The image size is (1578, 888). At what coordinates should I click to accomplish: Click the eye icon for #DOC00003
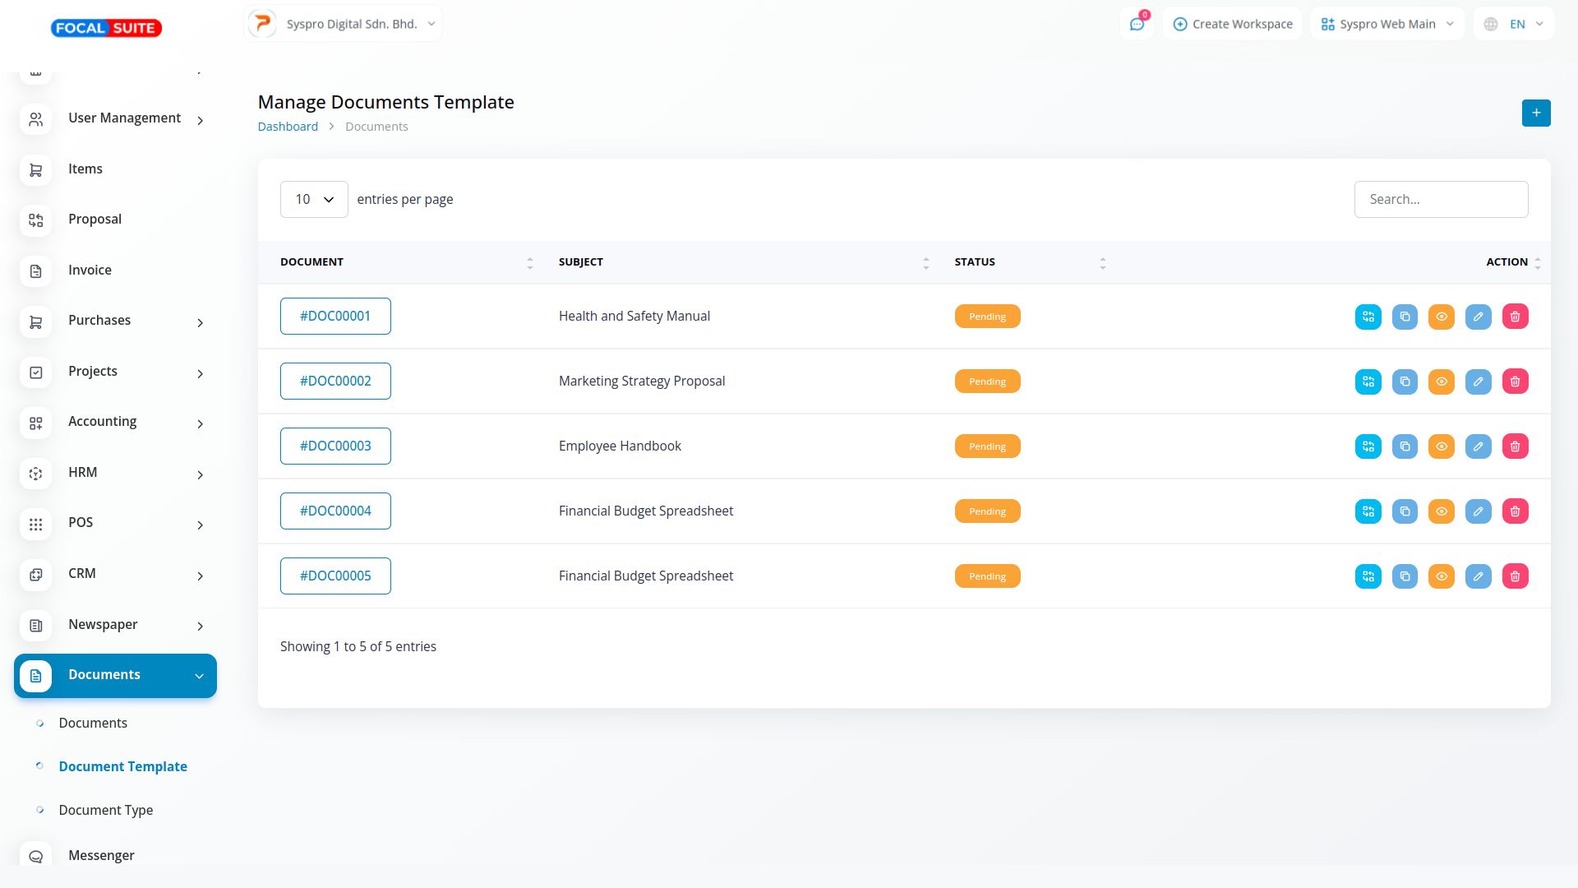click(1441, 446)
